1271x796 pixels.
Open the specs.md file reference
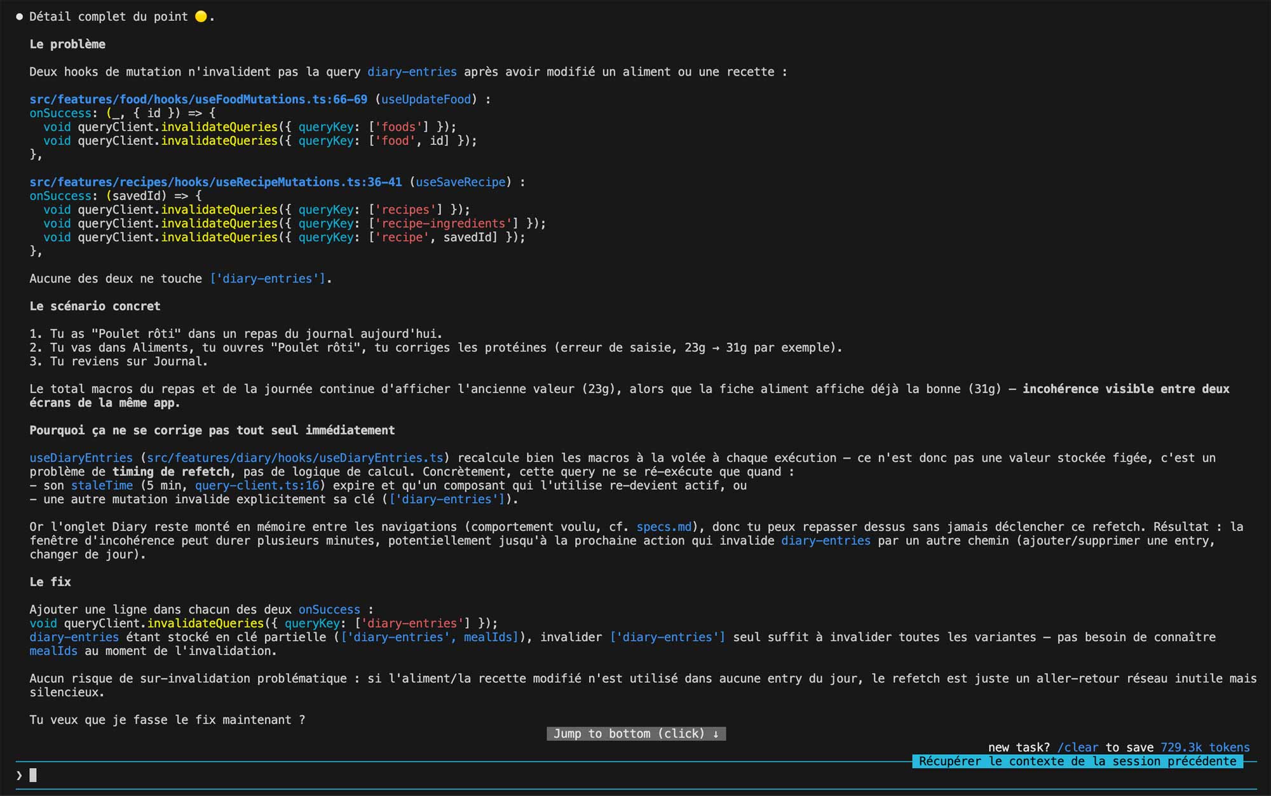pyautogui.click(x=664, y=527)
